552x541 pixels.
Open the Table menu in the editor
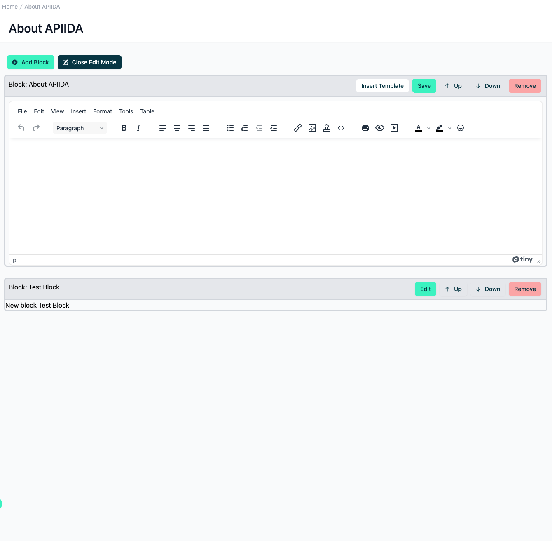(x=147, y=111)
